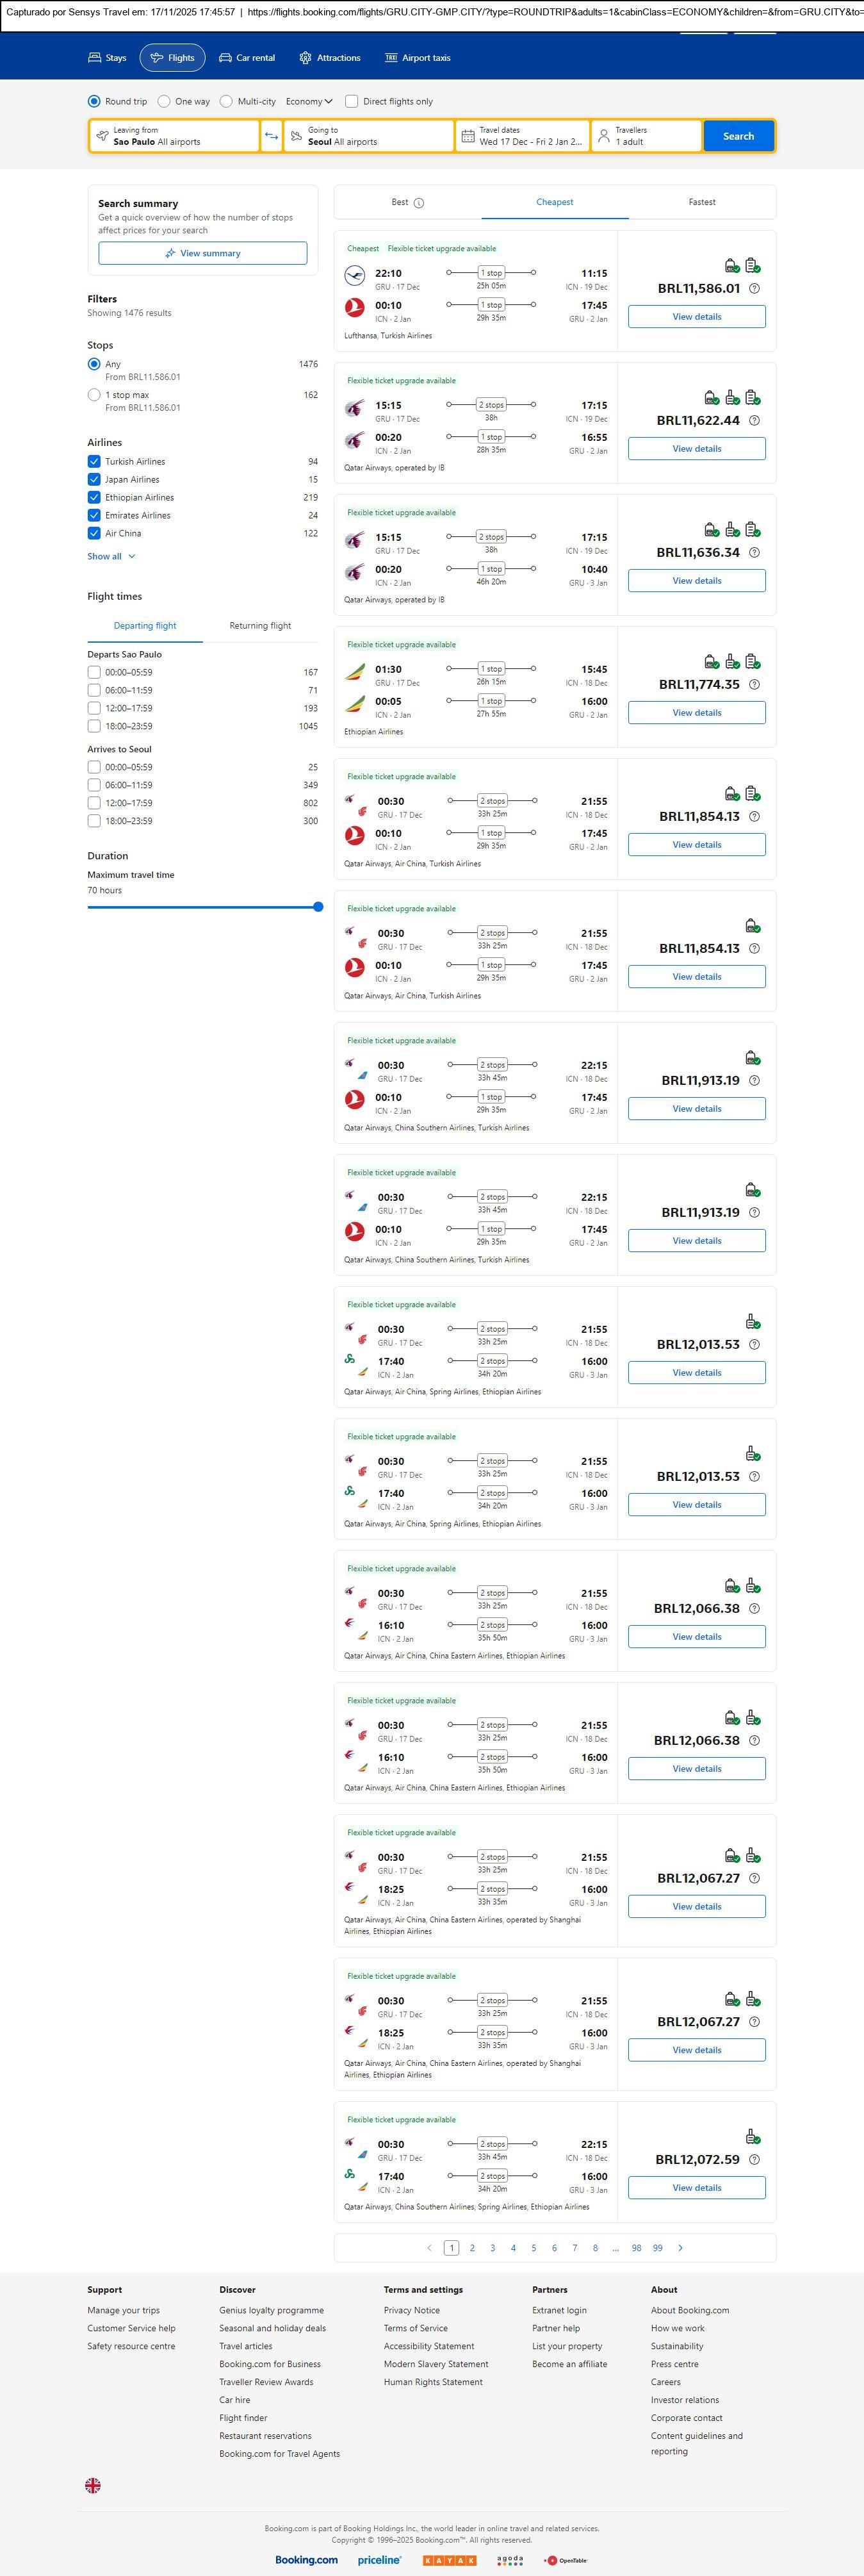The height and width of the screenshot is (2576, 864).
Task: Switch to the Fastest results tab
Action: 701,202
